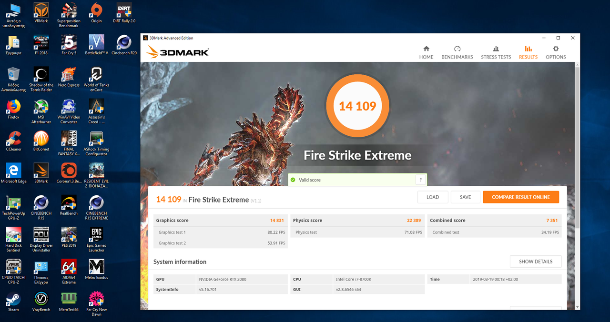610x322 pixels.
Task: Select AIDA64 Extreme desktop icon
Action: (69, 272)
